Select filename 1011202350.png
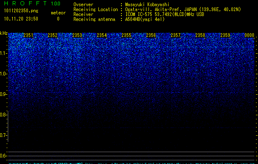This screenshot has height=164, width=258. [x=21, y=11]
